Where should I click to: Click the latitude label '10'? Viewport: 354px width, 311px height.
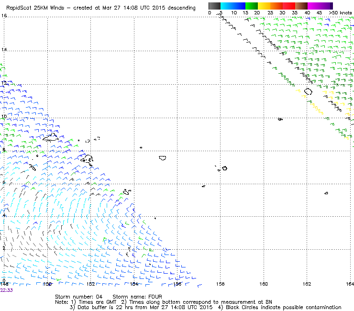point(4,117)
